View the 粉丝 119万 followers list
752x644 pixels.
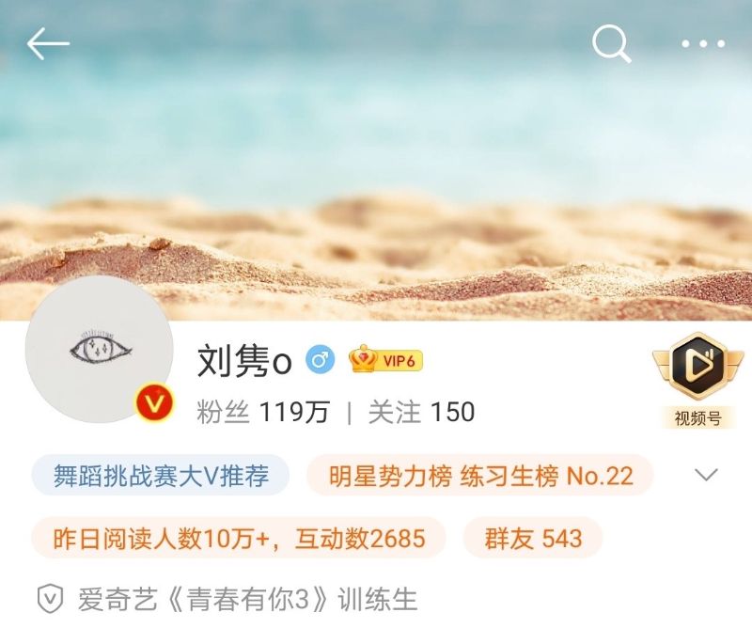263,412
